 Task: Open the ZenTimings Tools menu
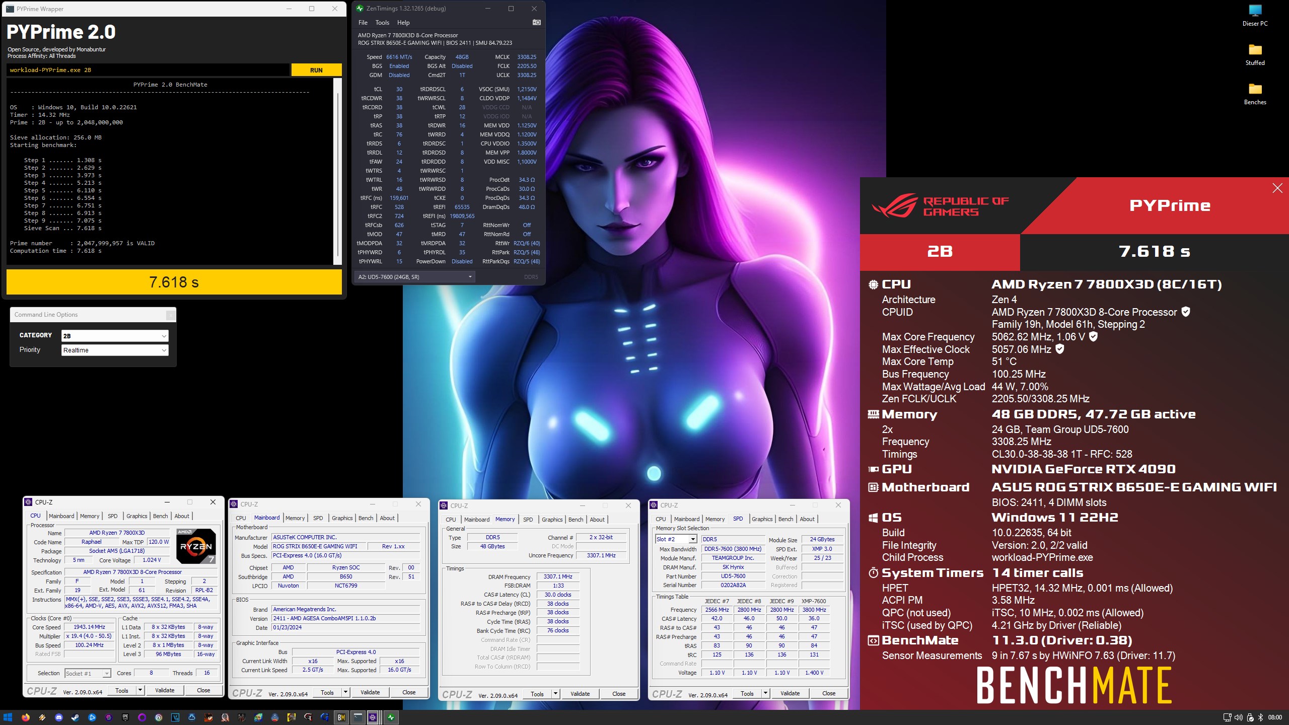[382, 23]
